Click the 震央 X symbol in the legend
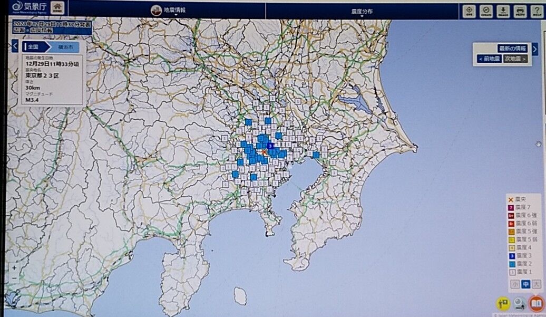 pyautogui.click(x=511, y=199)
